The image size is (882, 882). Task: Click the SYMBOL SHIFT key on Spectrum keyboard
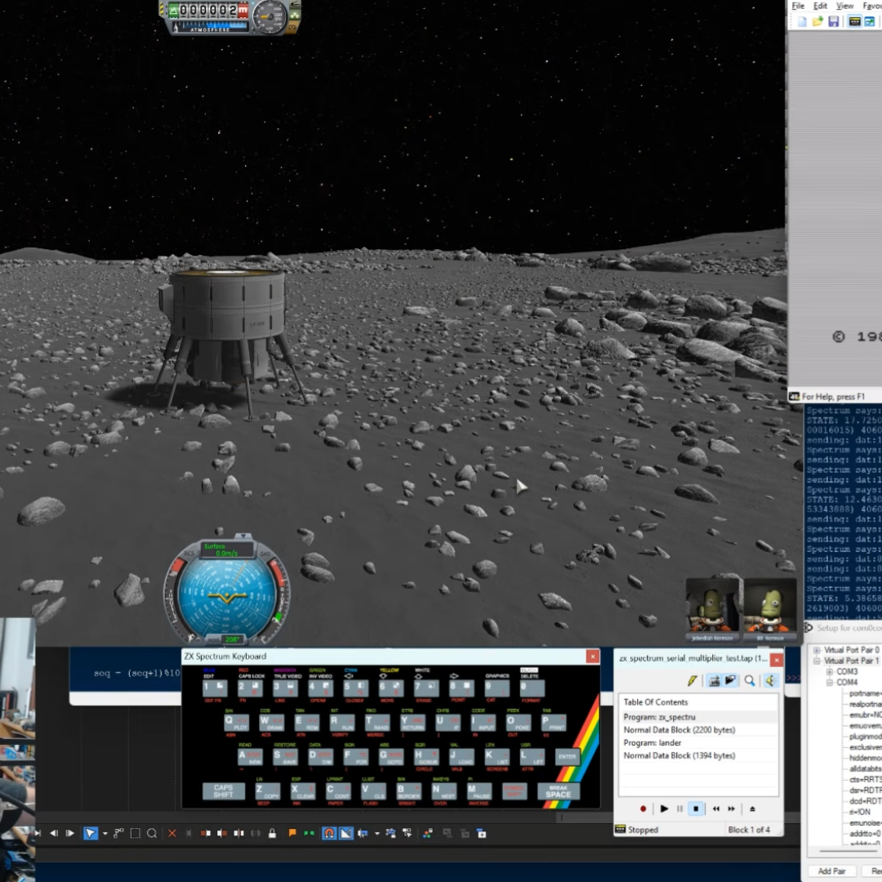[x=514, y=791]
